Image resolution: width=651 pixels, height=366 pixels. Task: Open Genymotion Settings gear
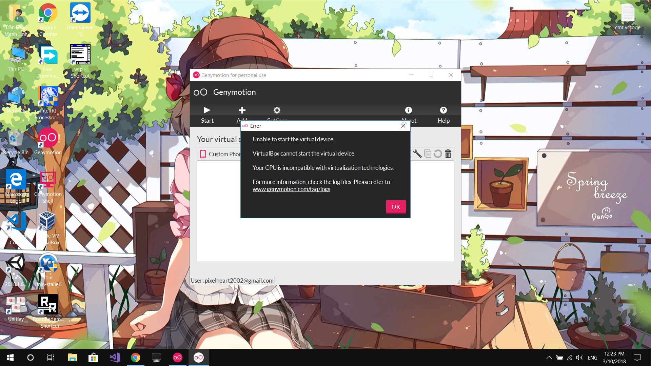click(277, 110)
